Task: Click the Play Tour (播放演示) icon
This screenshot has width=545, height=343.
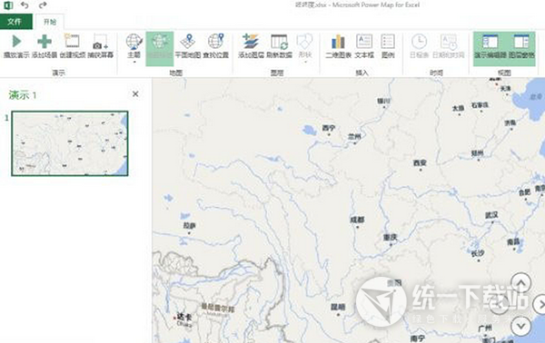Action: coord(16,42)
